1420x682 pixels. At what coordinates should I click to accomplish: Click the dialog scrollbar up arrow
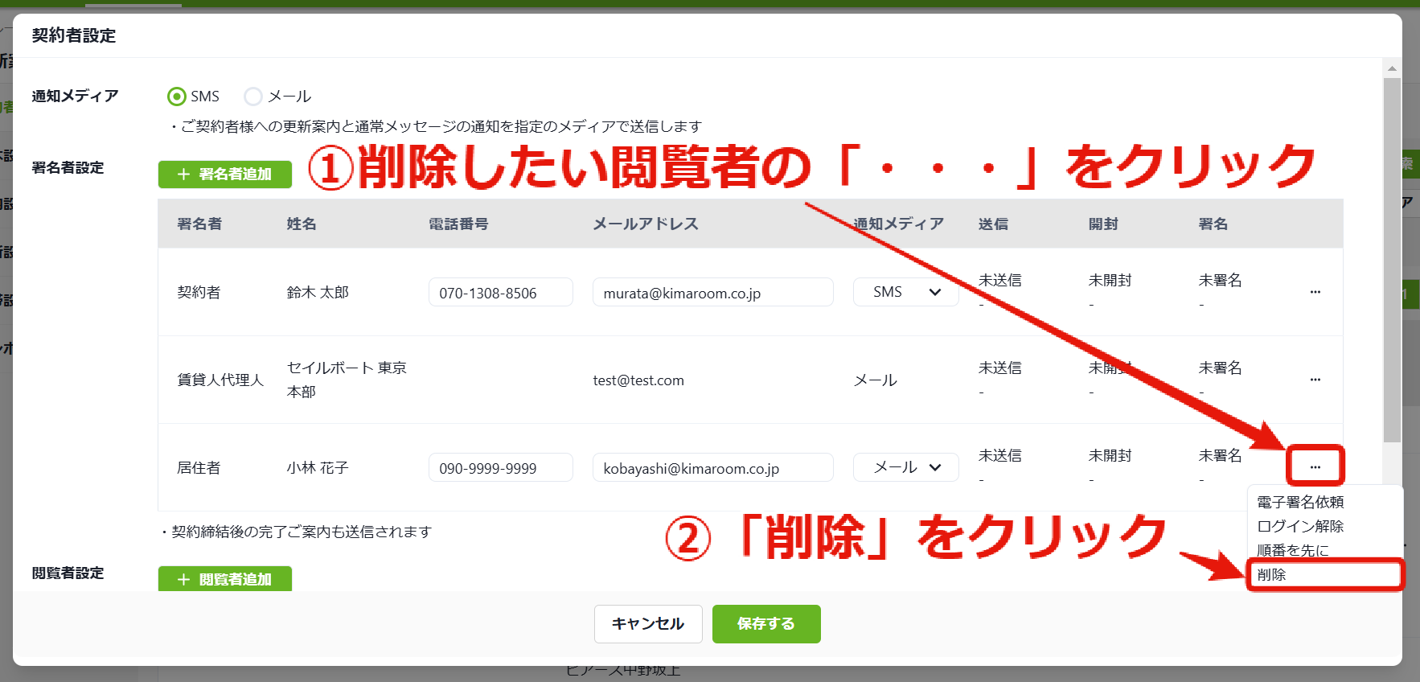[x=1392, y=68]
